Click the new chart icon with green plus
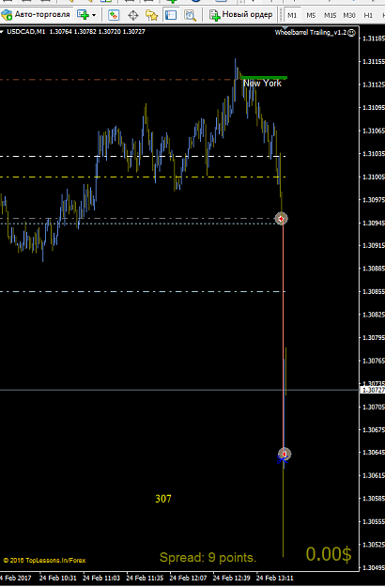This screenshot has width=385, height=587. click(x=83, y=15)
